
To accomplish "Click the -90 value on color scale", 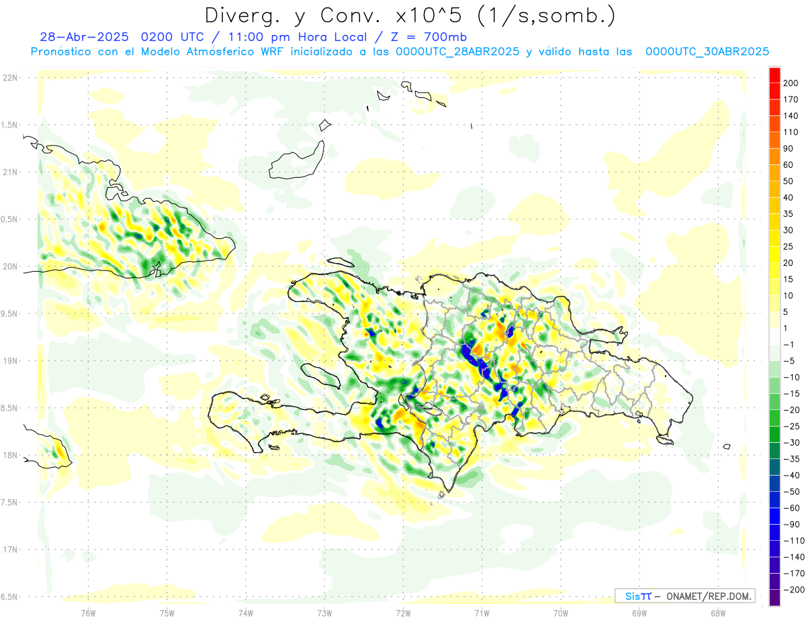I will pyautogui.click(x=791, y=525).
